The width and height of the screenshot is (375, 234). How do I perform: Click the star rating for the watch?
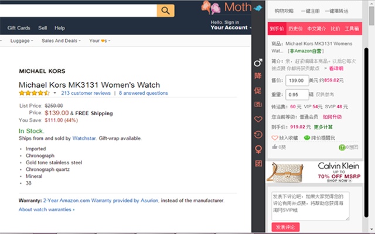coord(34,93)
